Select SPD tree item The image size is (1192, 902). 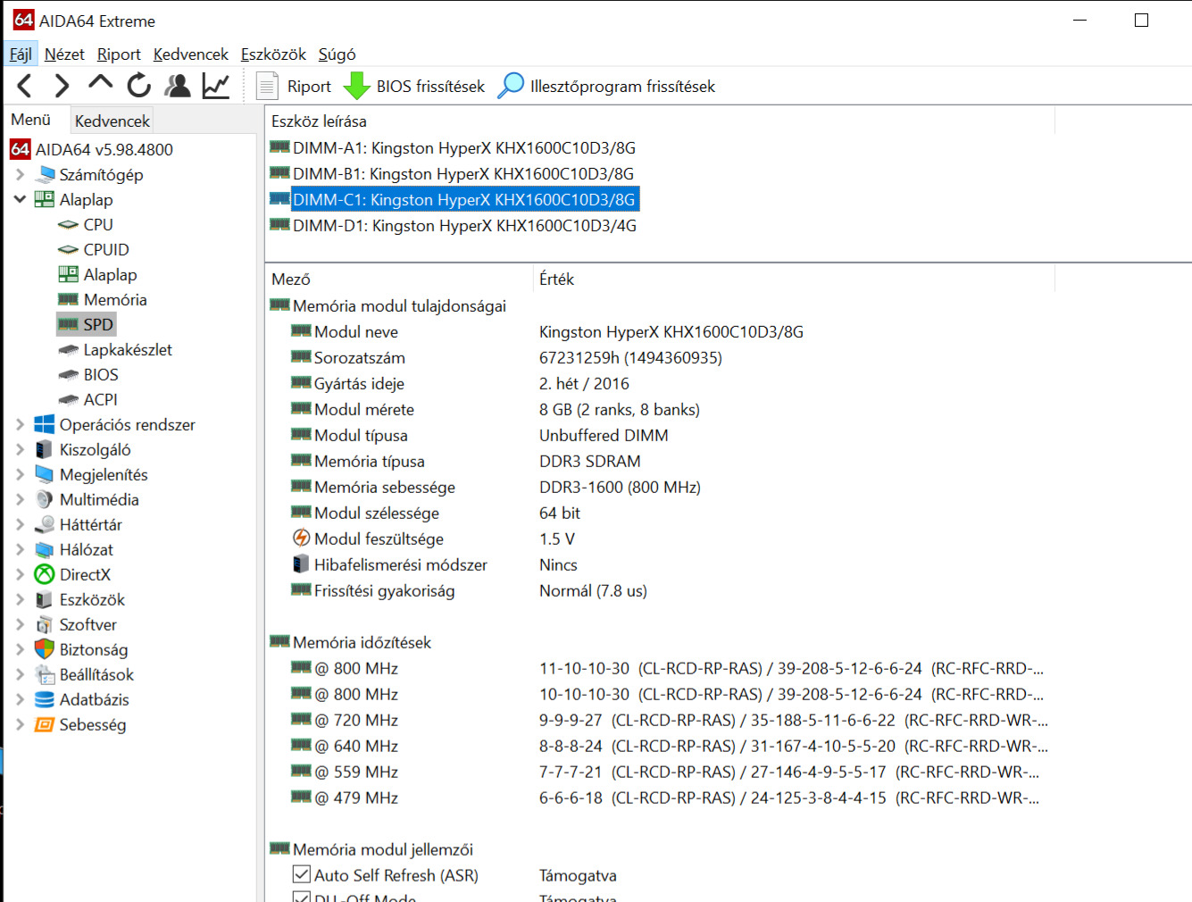(x=87, y=324)
